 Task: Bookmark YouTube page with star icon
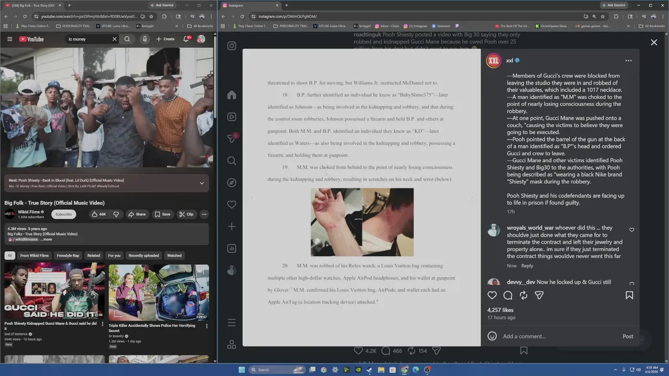click(x=151, y=16)
